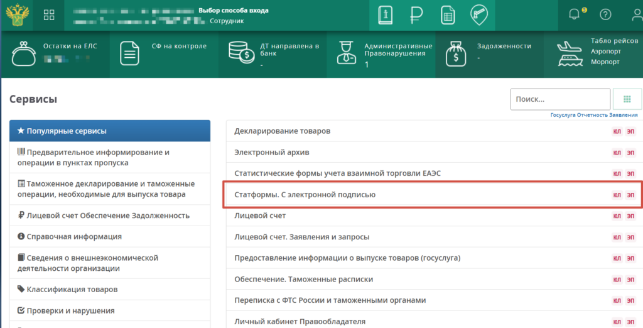Open Лицевой счет. Заявления и запросы

(x=302, y=237)
